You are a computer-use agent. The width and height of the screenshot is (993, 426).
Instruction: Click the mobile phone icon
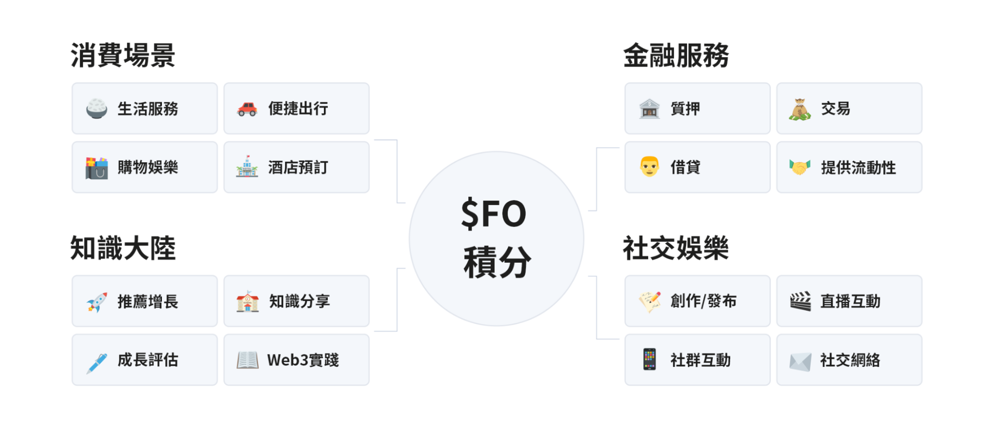[x=649, y=359]
